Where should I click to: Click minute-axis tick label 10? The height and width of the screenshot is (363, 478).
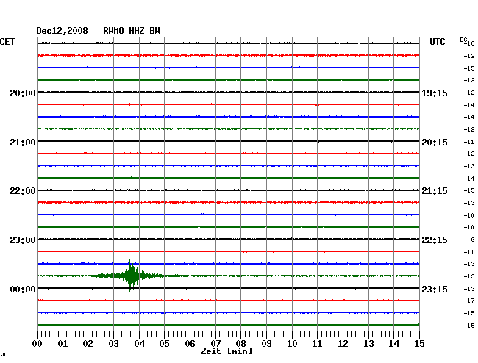[292, 344]
